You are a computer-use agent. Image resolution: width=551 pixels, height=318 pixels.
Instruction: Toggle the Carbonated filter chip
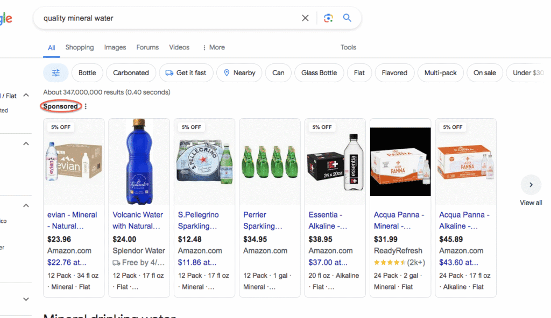pyautogui.click(x=131, y=73)
